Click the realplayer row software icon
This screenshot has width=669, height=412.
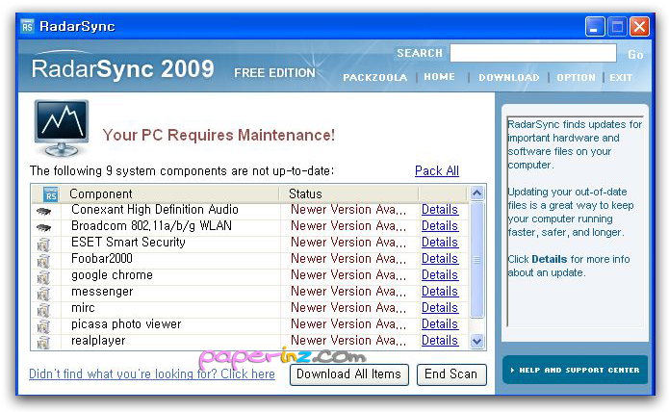tap(43, 343)
